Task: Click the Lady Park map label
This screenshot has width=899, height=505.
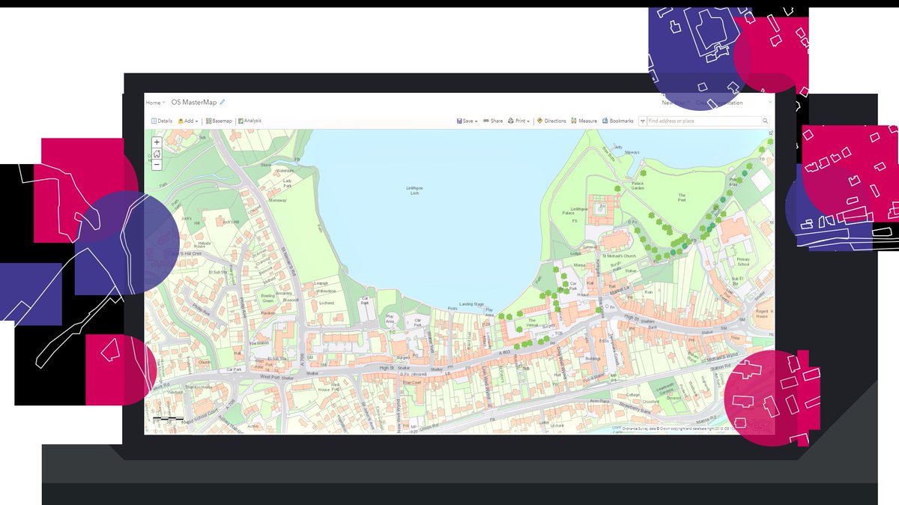Action: pos(287,182)
